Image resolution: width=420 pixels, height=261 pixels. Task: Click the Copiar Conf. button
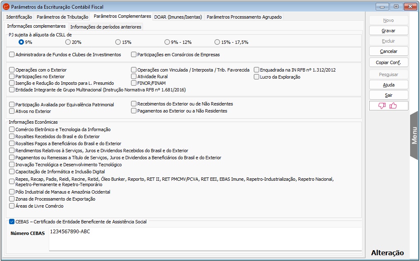click(389, 62)
